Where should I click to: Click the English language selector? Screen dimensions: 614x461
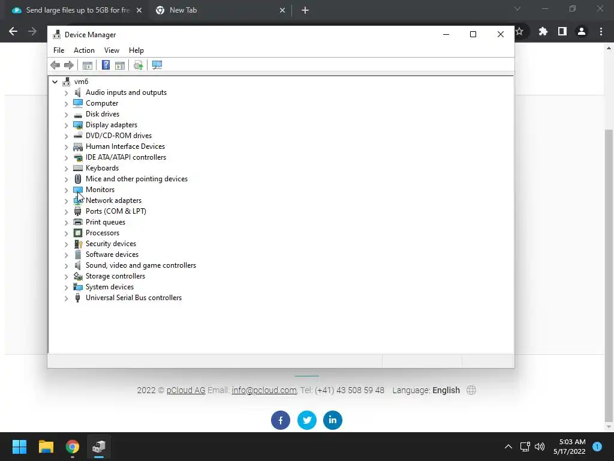pyautogui.click(x=446, y=390)
